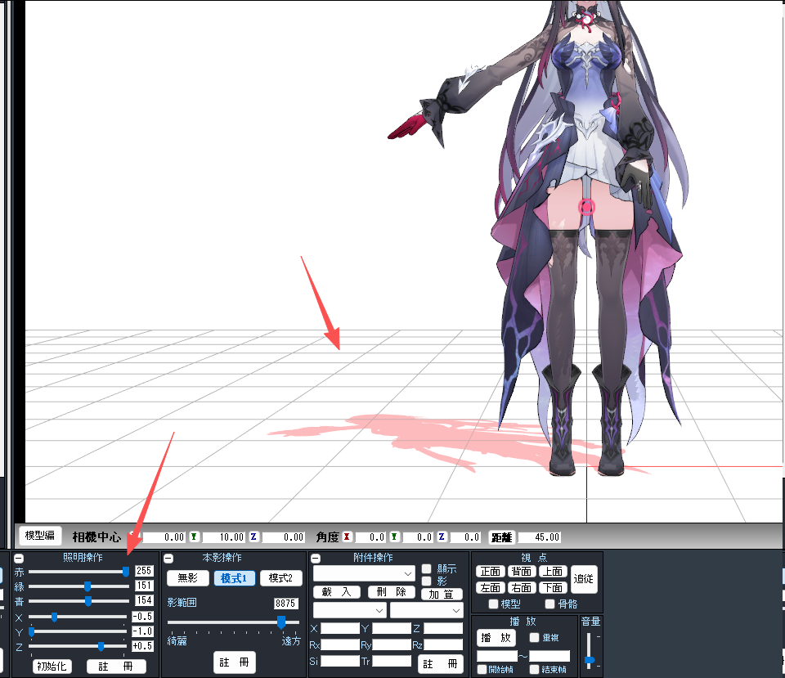This screenshot has width=785, height=678.
Task: Click 初始化 to reset lighting
Action: pyautogui.click(x=52, y=667)
